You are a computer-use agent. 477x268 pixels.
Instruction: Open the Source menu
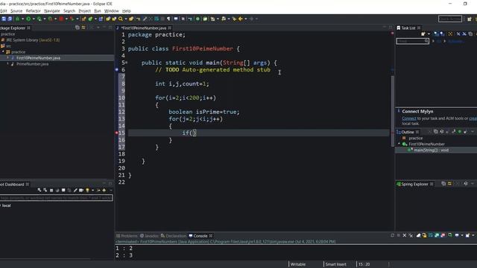16,11
